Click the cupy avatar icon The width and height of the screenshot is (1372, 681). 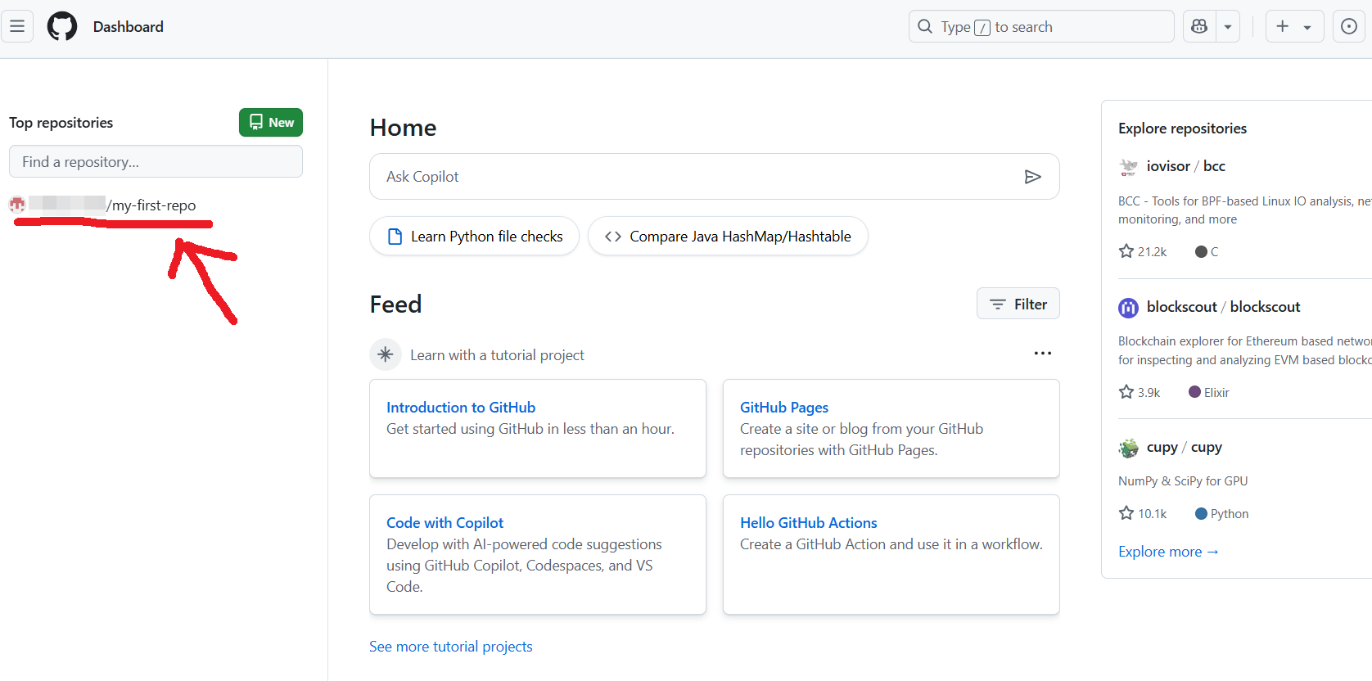coord(1129,449)
